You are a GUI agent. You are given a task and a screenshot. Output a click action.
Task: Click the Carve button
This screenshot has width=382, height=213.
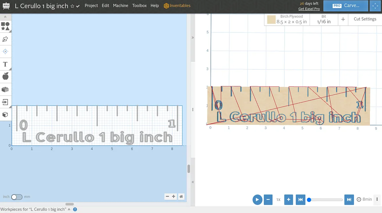tap(346, 6)
